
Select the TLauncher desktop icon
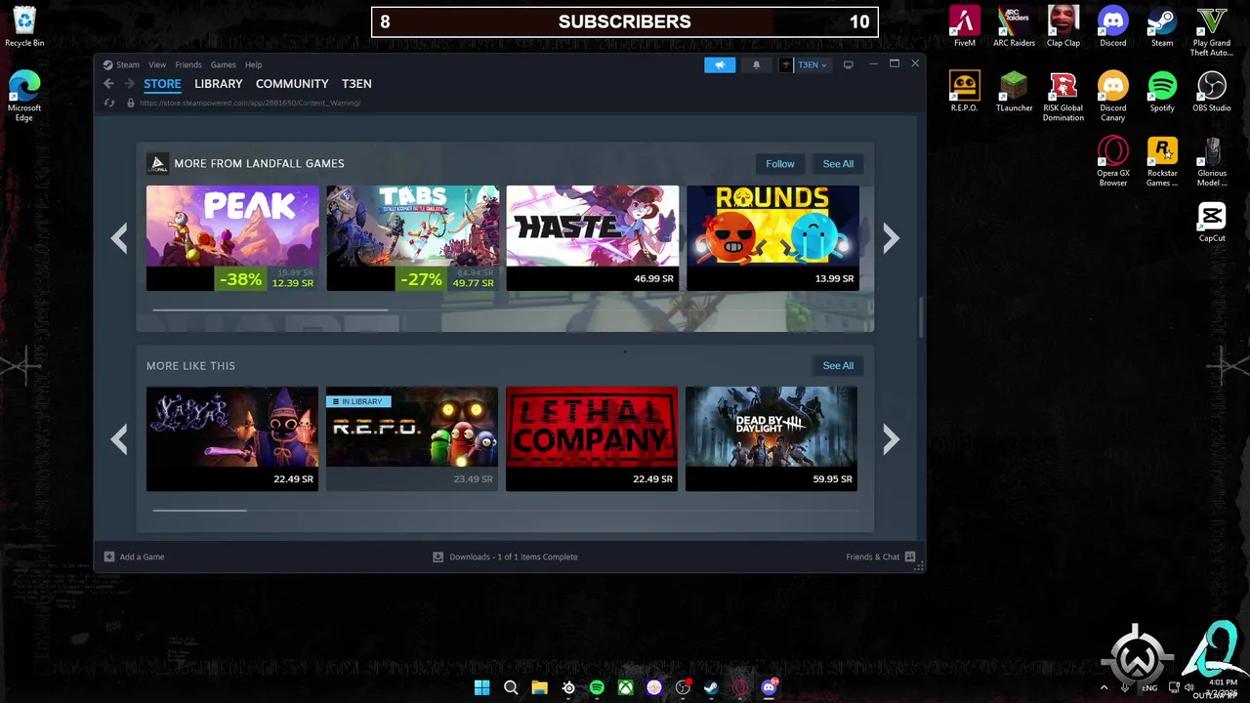click(x=1014, y=93)
